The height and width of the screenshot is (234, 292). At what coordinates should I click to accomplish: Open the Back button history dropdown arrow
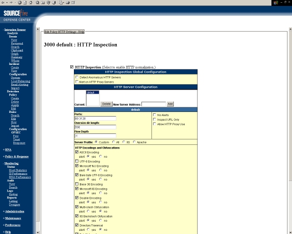click(7, 3)
